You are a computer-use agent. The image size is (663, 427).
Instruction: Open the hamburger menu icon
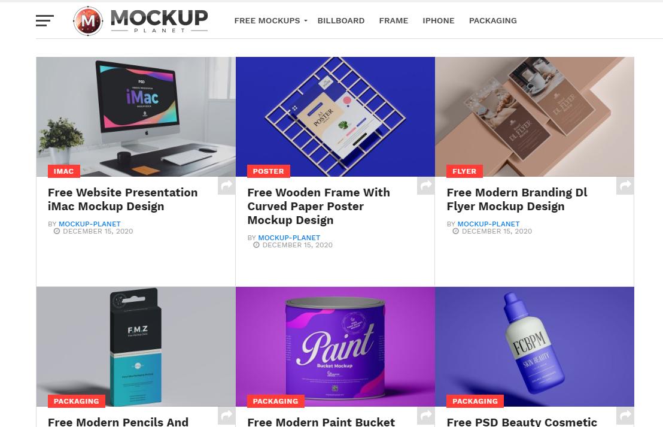point(44,20)
